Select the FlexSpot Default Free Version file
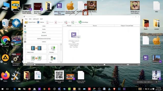The width and height of the screenshot is (163, 91). pyautogui.click(x=81, y=77)
